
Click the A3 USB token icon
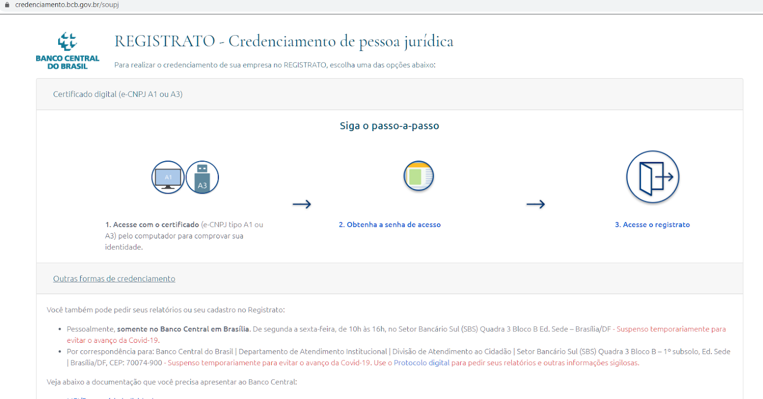[202, 177]
